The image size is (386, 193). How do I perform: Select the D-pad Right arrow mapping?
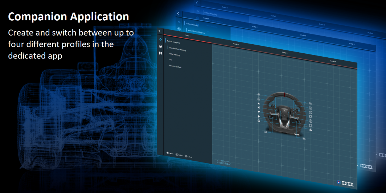(x=259, y=116)
